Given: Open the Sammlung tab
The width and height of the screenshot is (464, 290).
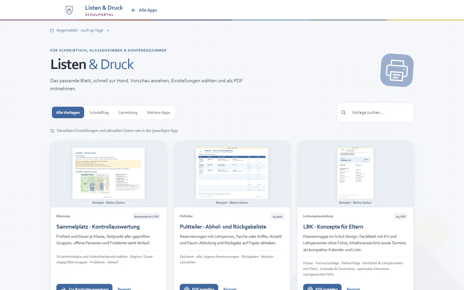Looking at the screenshot, I should pos(128,113).
